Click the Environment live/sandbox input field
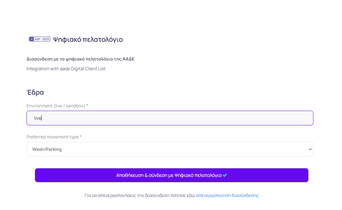342x210 pixels. (170, 118)
